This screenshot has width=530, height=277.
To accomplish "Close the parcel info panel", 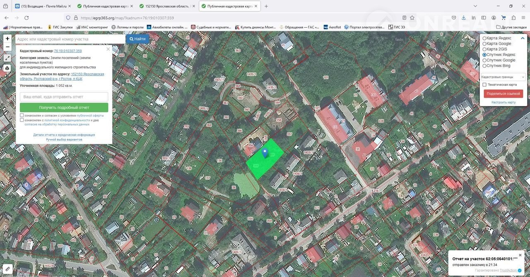I will (x=108, y=49).
